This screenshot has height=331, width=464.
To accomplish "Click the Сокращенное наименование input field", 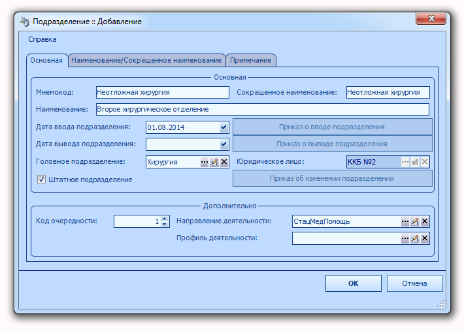I will [x=388, y=92].
